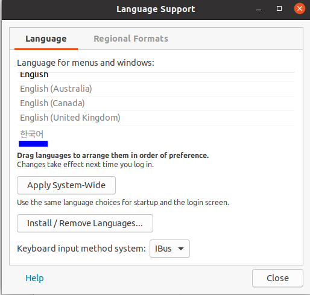
Task: Click the partially visible English entry at top
Action: coord(156,77)
